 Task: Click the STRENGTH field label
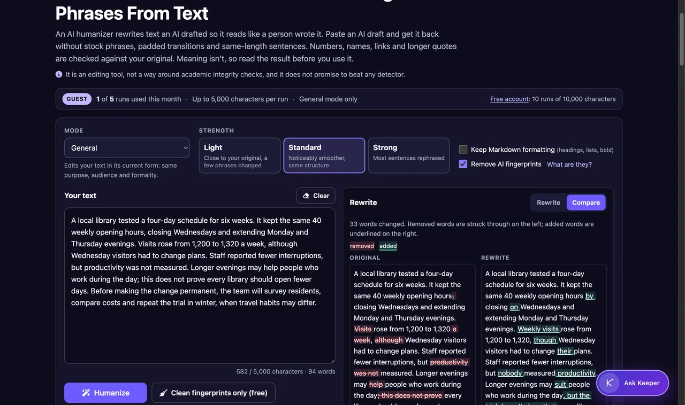(216, 130)
